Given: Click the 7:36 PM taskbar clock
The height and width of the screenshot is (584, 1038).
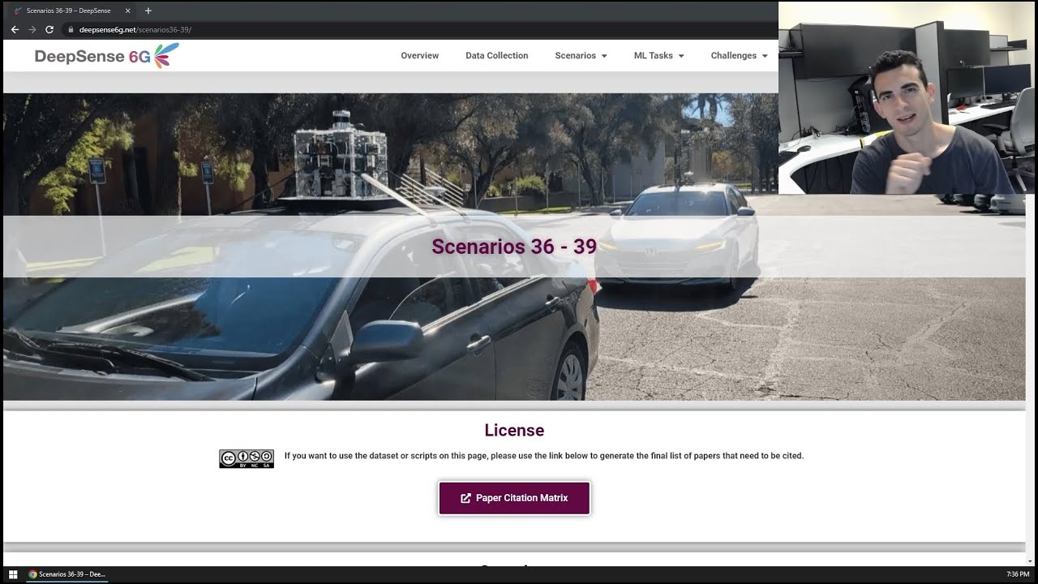Looking at the screenshot, I should 1018,574.
